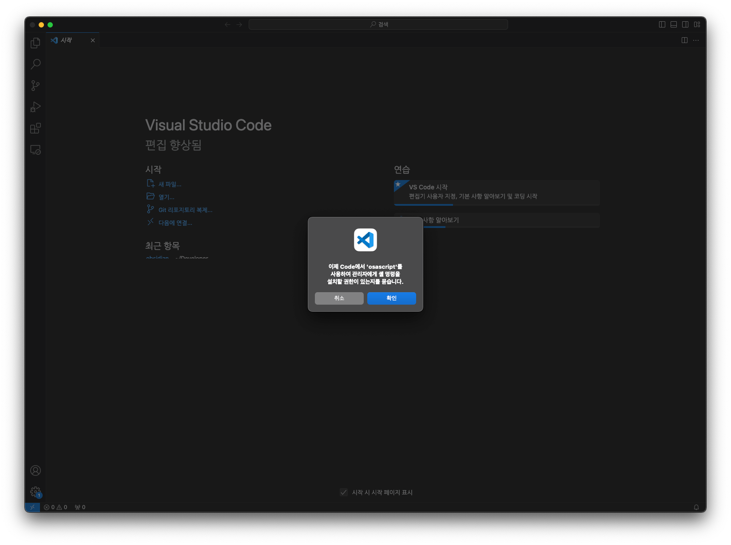
Task: Open the Source Control view
Action: (36, 86)
